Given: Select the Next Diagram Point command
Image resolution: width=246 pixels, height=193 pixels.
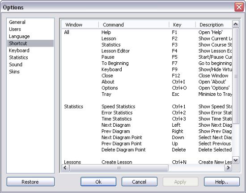Looking at the screenshot, I should 122,137.
